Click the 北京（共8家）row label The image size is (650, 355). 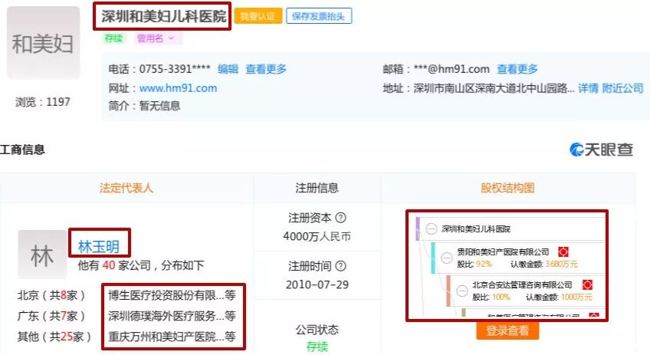[x=51, y=295]
